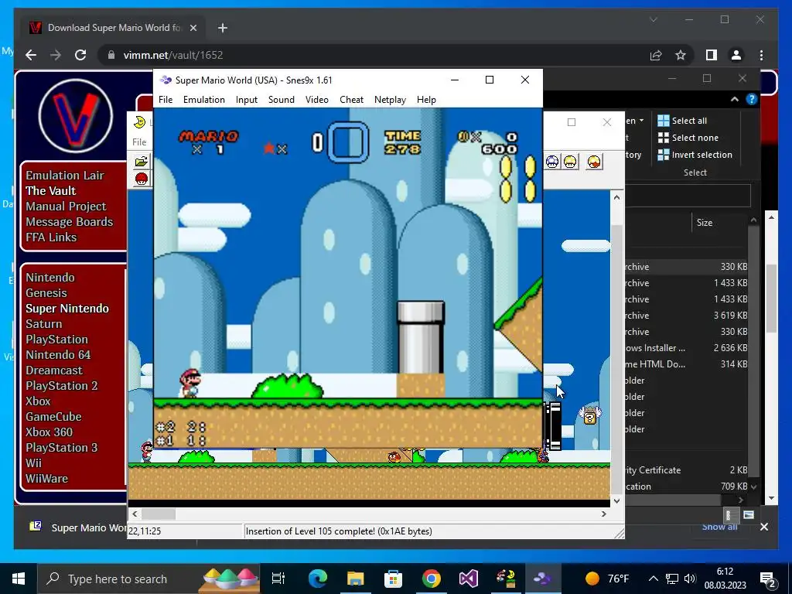
Task: Click the open-folder toolbar icon in Lunar Magic
Action: [x=142, y=161]
